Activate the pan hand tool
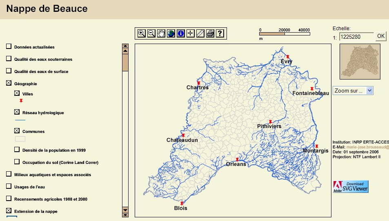389x221 pixels. (161, 33)
